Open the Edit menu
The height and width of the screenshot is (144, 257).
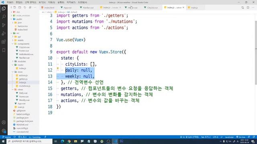click(x=19, y=2)
